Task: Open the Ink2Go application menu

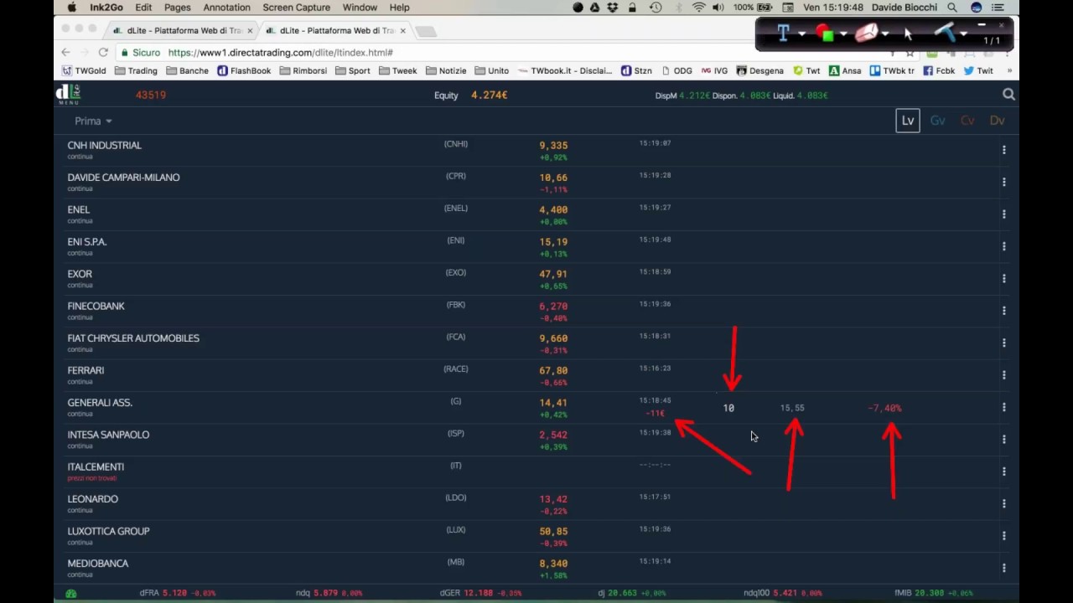Action: [106, 8]
